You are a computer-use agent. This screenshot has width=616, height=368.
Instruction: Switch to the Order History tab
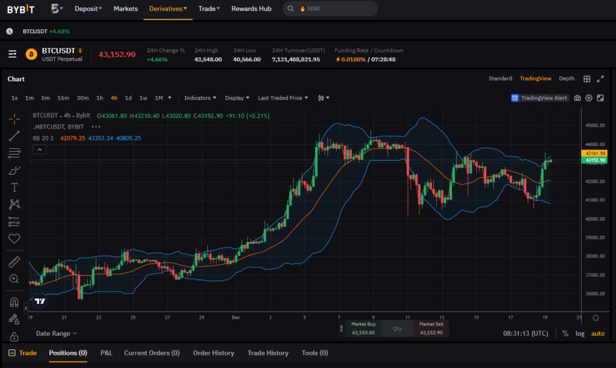(x=214, y=353)
